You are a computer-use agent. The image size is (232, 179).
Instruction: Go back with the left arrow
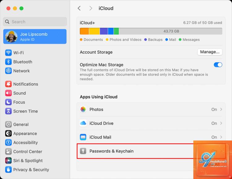pyautogui.click(x=79, y=8)
